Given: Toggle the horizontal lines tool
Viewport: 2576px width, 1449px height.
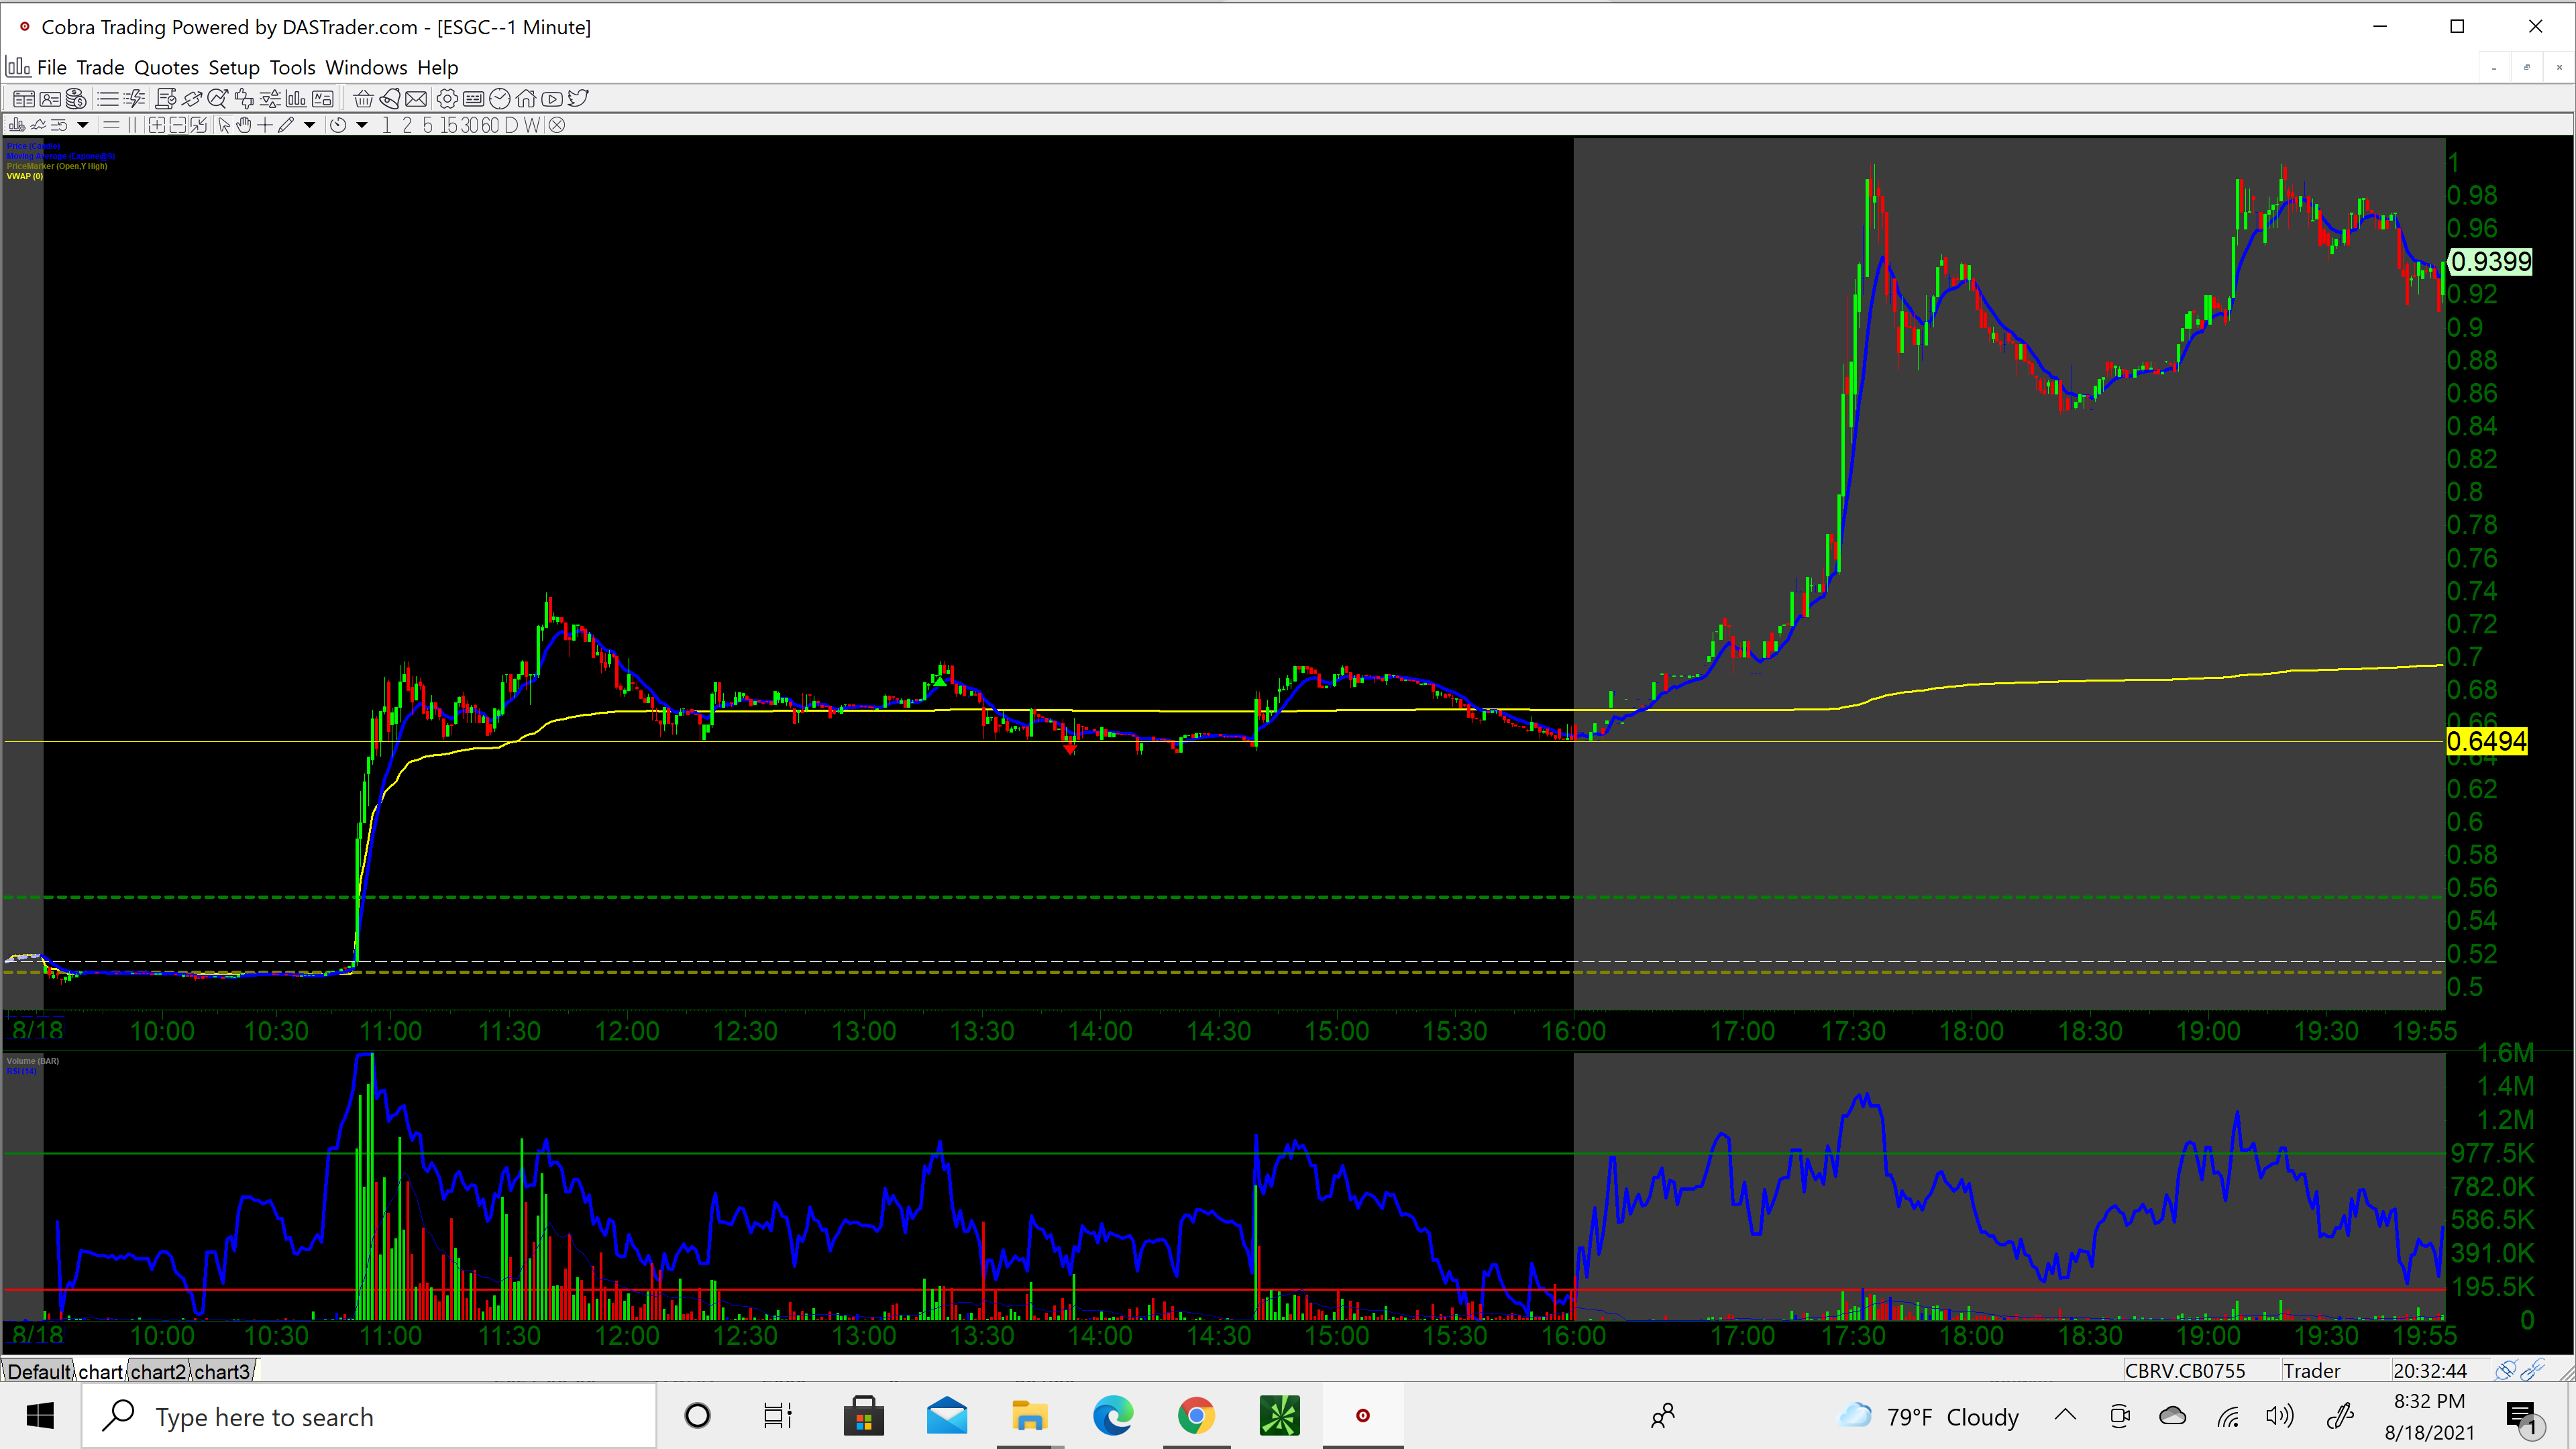Looking at the screenshot, I should [111, 125].
